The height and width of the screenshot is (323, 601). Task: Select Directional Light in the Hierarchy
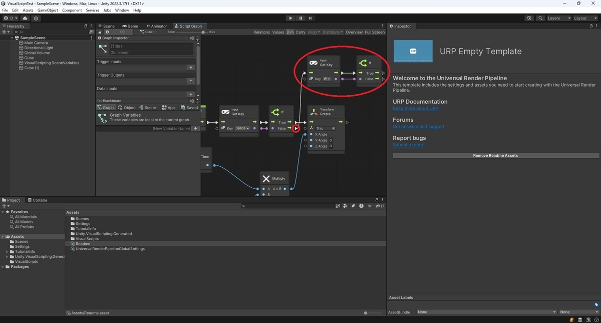point(39,48)
